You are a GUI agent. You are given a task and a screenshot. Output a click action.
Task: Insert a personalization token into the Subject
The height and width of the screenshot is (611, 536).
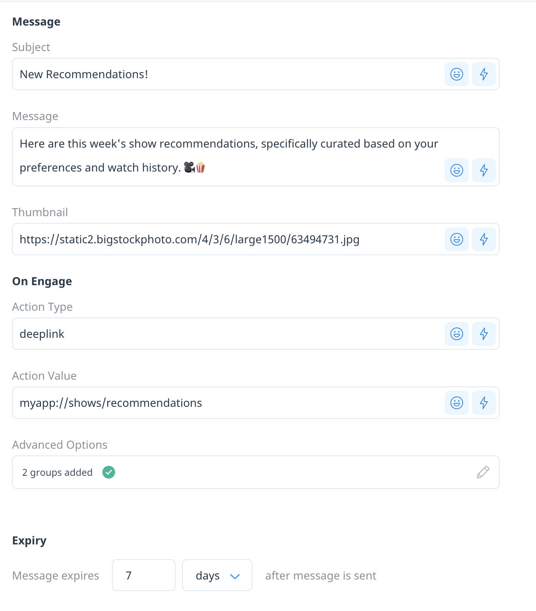tap(484, 74)
